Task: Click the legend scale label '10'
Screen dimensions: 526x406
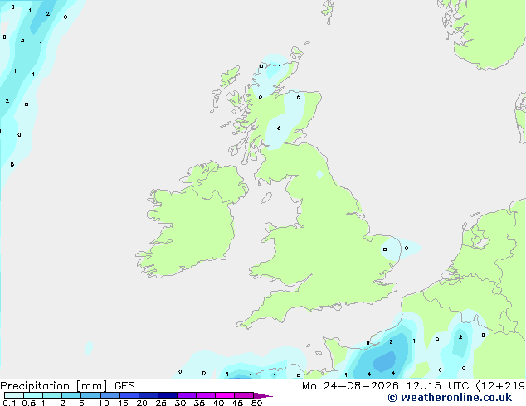Action: pyautogui.click(x=104, y=403)
